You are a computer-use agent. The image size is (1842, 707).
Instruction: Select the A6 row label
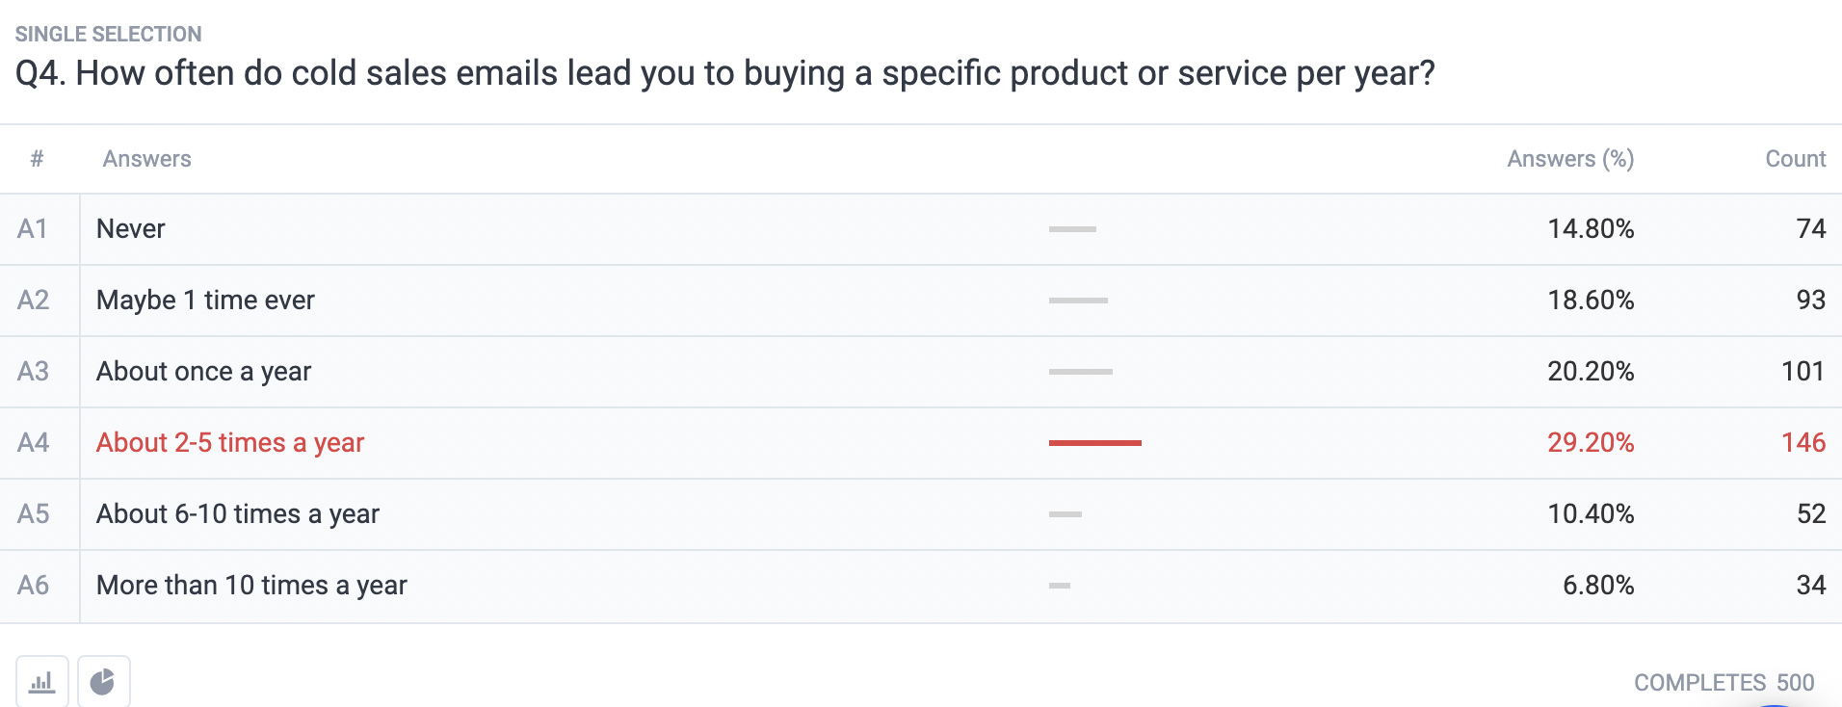pos(33,586)
